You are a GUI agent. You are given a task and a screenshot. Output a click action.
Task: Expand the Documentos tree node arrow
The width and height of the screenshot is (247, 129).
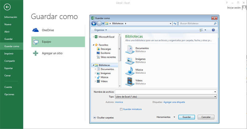(x=95, y=69)
